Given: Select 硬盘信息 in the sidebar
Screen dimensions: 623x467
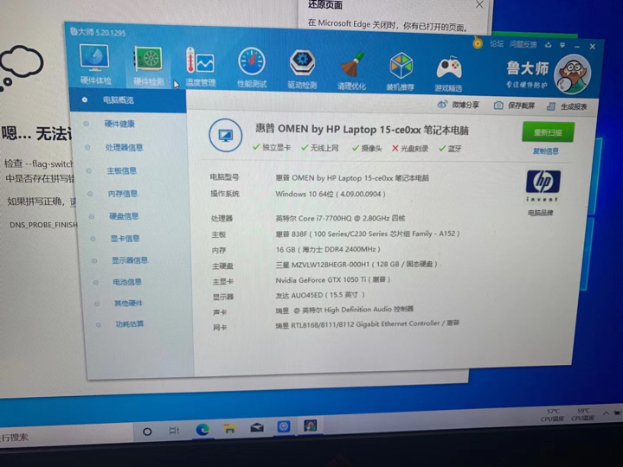Looking at the screenshot, I should [x=124, y=216].
